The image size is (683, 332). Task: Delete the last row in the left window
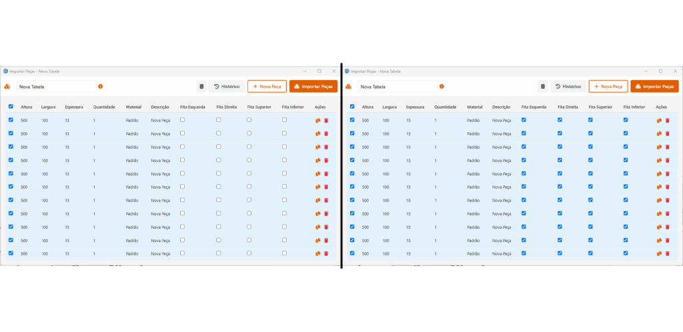[x=326, y=253]
